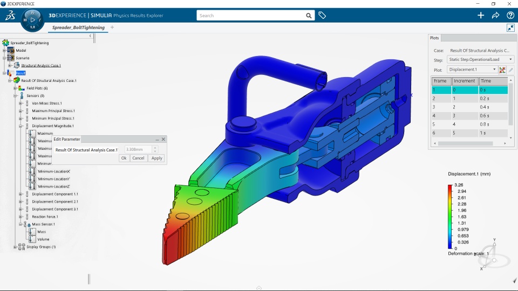Expand the Field Plots (6) node

pos(15,88)
